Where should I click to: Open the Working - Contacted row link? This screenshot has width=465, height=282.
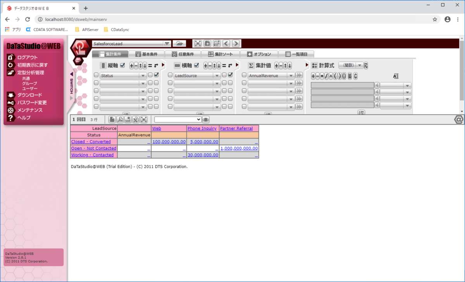(92, 155)
